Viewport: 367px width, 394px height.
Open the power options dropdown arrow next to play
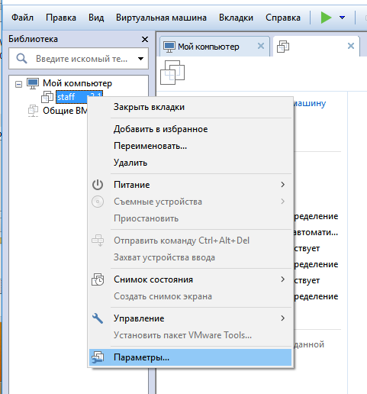point(343,18)
